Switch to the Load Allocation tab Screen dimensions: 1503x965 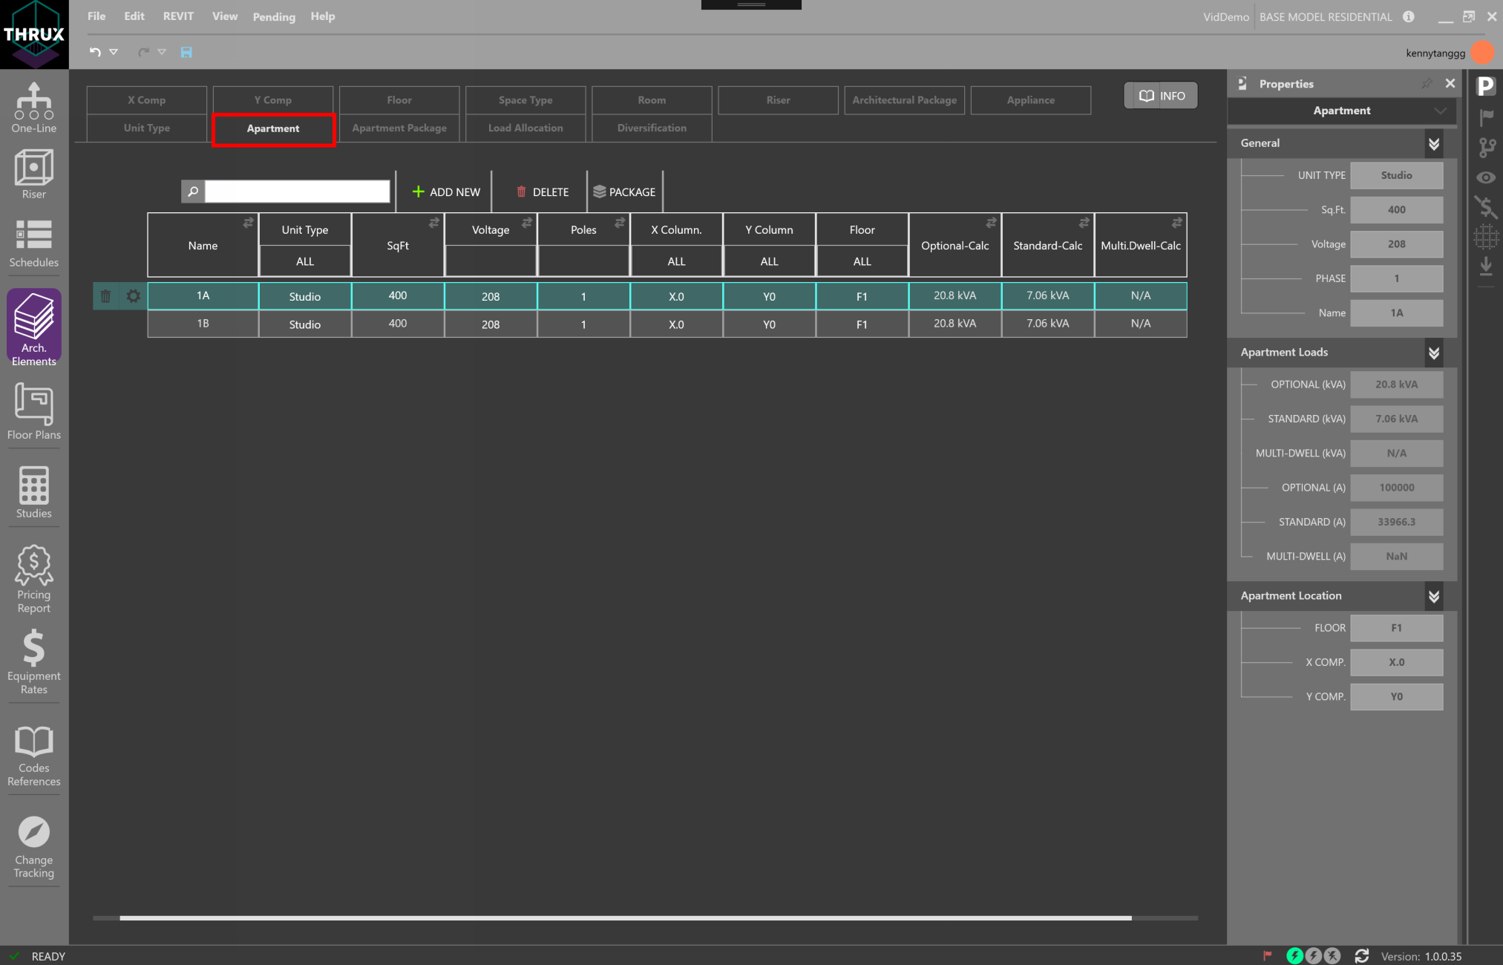(x=525, y=128)
